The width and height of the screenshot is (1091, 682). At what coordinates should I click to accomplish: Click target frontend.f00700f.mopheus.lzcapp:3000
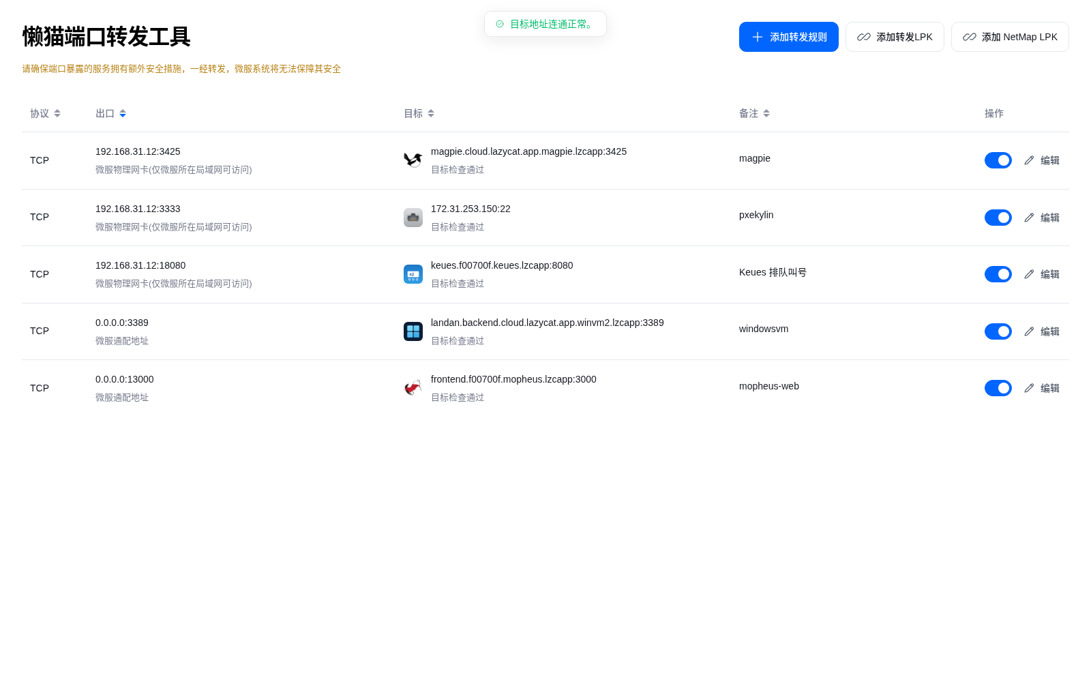513,379
